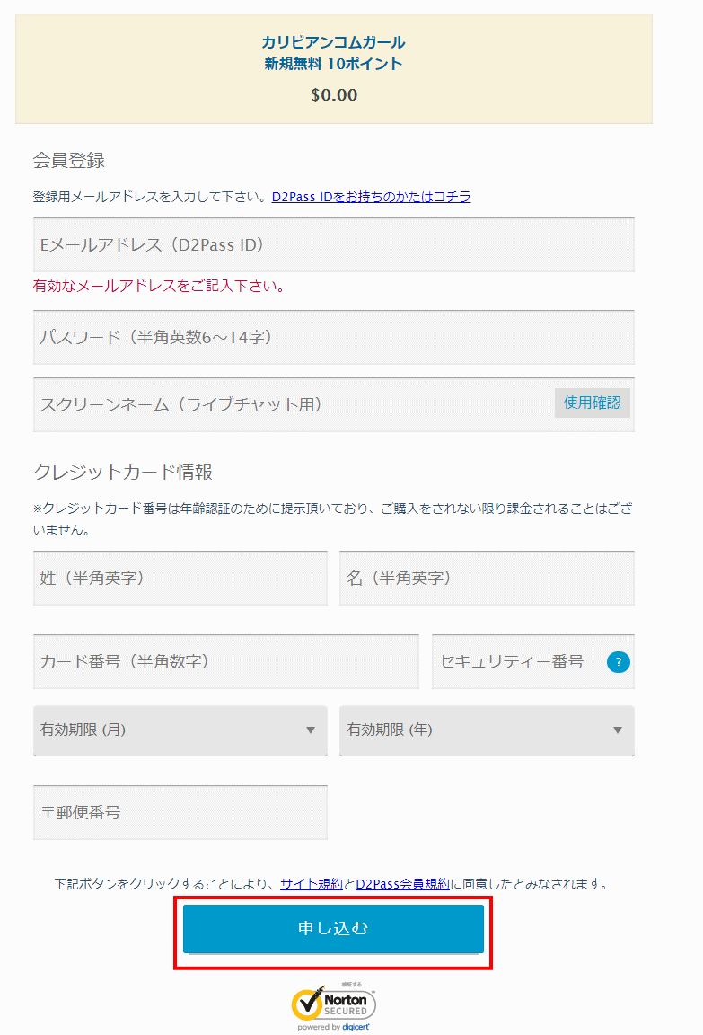
Task: Focus the パスワード password field
Action: pyautogui.click(x=333, y=337)
